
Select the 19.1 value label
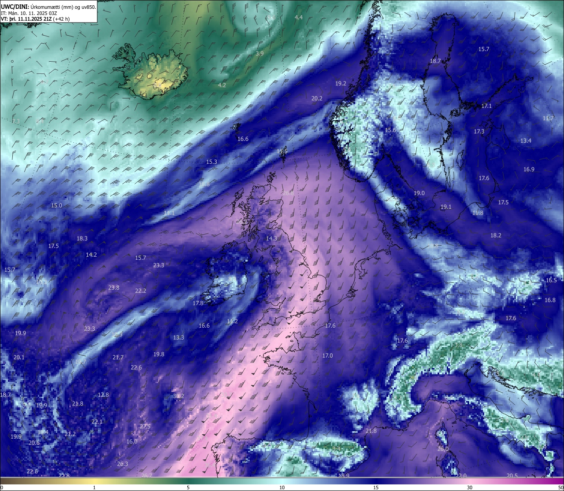pyautogui.click(x=446, y=207)
